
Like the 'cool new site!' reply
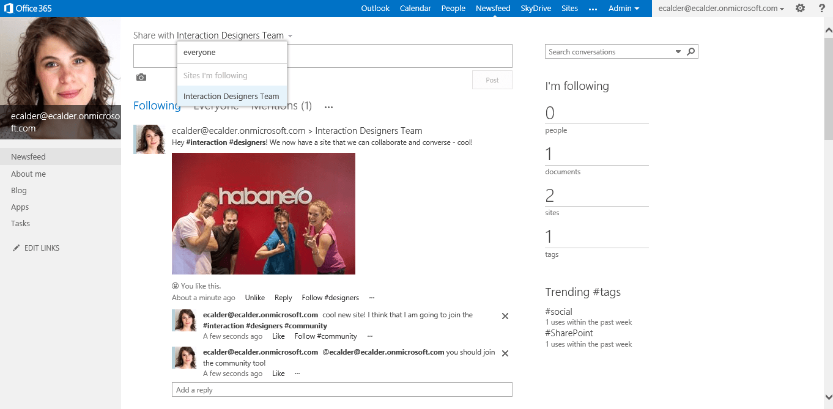[x=278, y=336]
